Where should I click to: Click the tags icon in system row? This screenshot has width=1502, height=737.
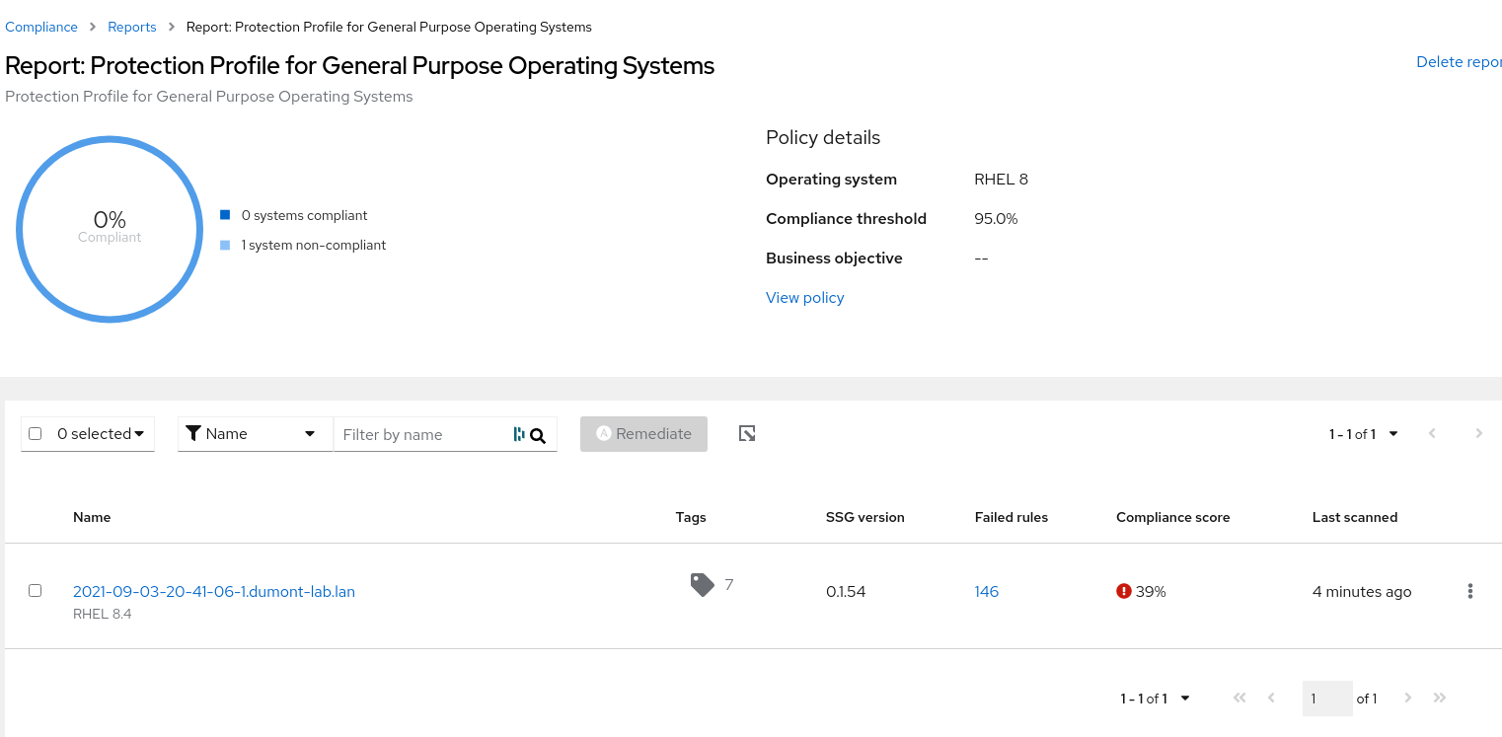tap(702, 585)
